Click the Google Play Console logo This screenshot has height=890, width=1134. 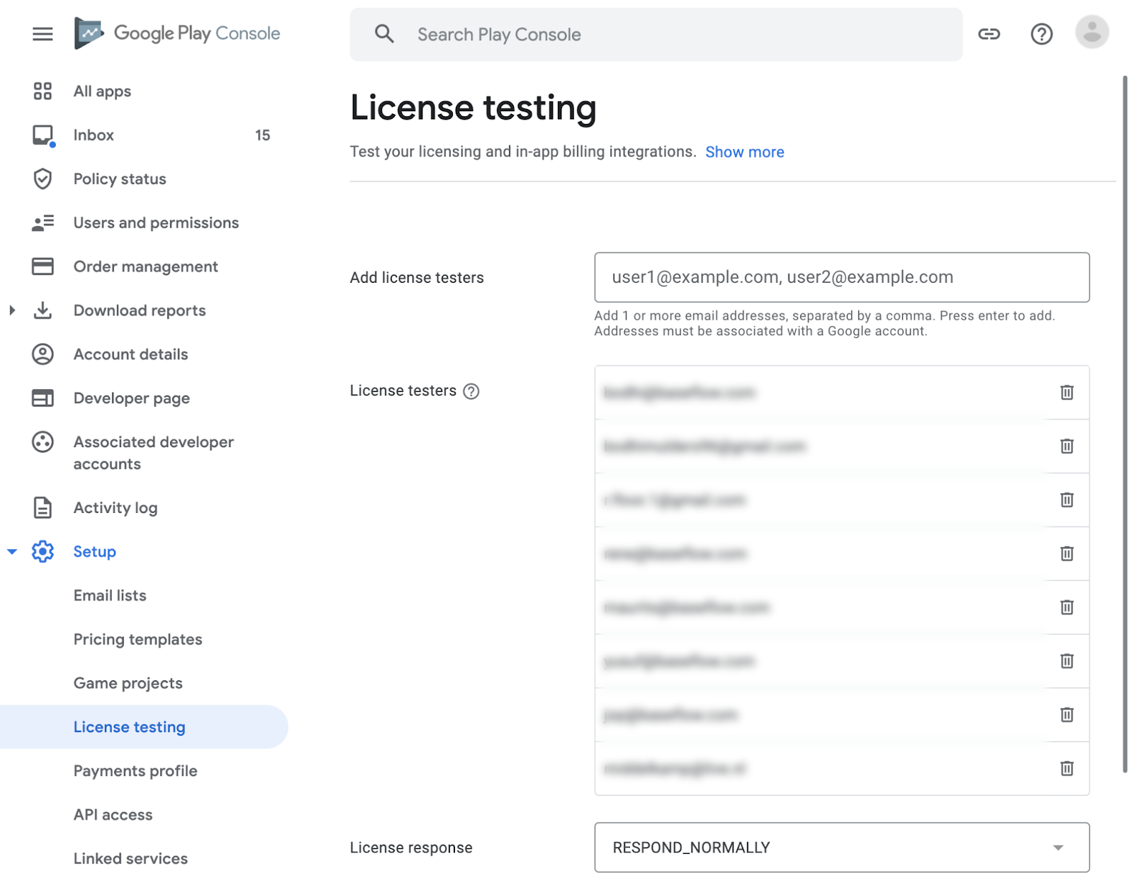[x=177, y=33]
